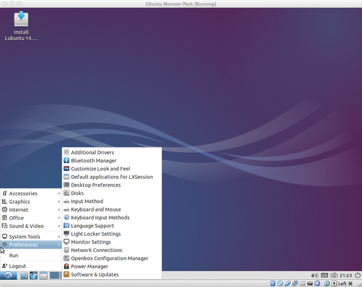Open Keyboard Input Methods
The height and width of the screenshot is (287, 362).
pos(112,218)
